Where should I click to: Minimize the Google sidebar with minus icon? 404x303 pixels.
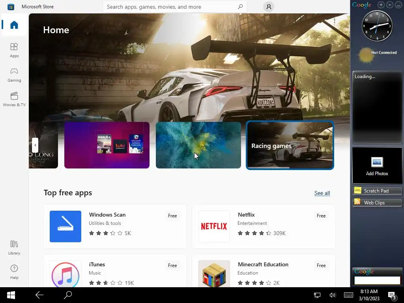tap(398, 5)
